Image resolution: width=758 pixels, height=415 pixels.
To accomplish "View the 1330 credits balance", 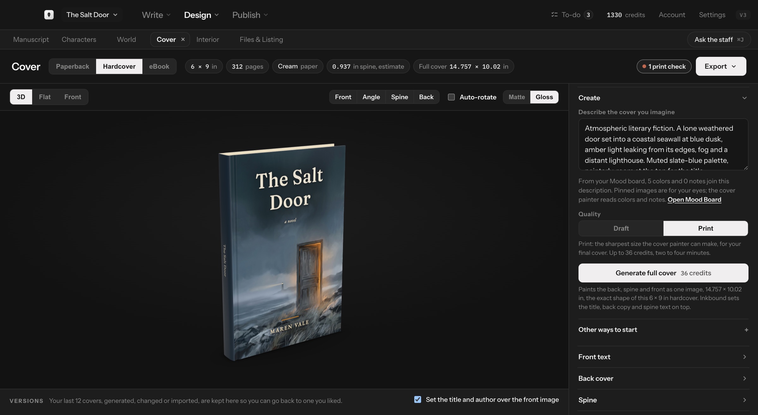I will [626, 15].
